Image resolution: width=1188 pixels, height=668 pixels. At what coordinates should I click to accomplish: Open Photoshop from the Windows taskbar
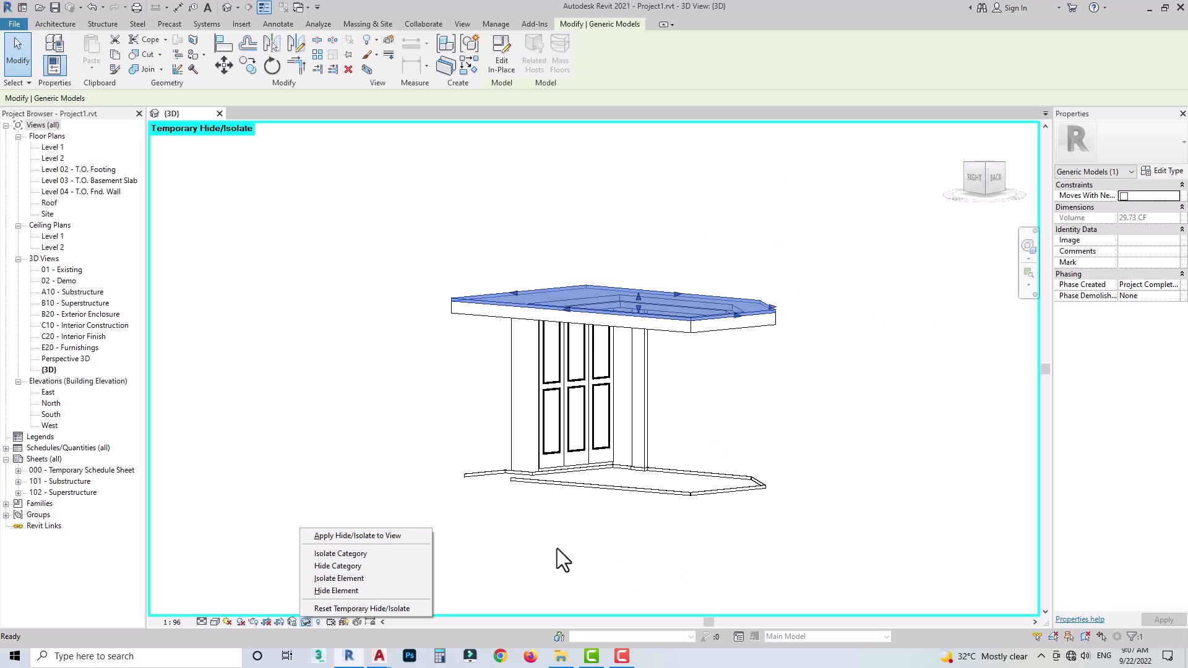coord(409,656)
